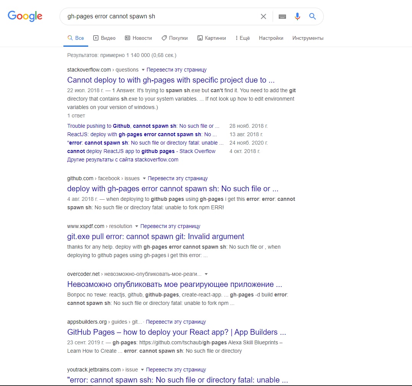Open 'ReactJS: deploy with gh-pages error' sublink
The image size is (412, 386).
tap(142, 135)
